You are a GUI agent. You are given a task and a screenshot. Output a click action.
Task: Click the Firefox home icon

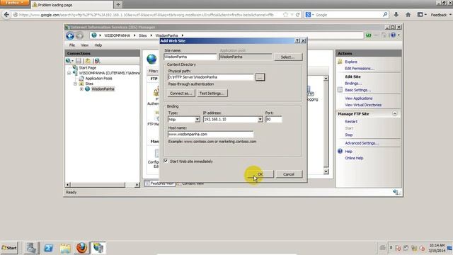(x=408, y=14)
